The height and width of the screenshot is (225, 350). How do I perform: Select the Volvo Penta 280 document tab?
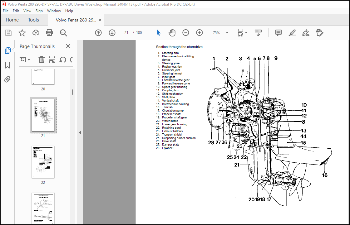click(76, 20)
